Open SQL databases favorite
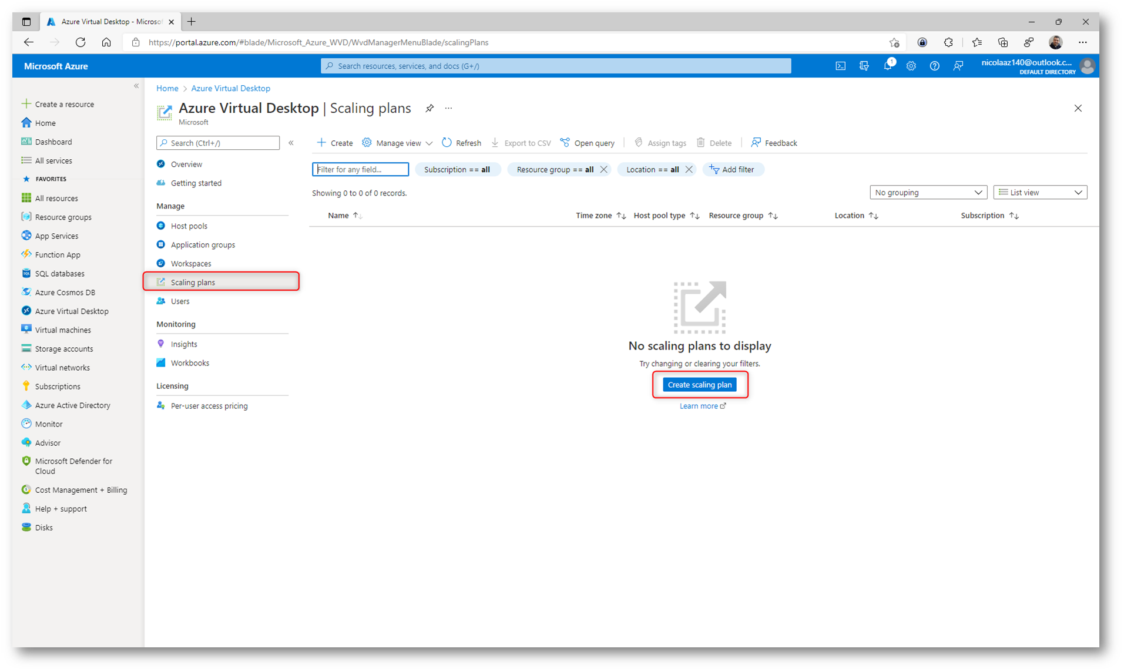Viewport: 1124px width, 672px height. tap(59, 273)
